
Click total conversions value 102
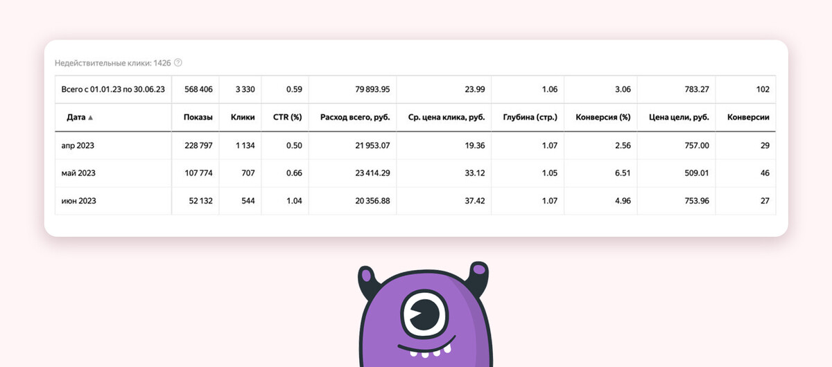click(763, 89)
